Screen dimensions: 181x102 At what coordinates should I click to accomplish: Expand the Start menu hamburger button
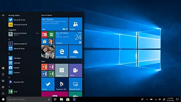(3, 15)
